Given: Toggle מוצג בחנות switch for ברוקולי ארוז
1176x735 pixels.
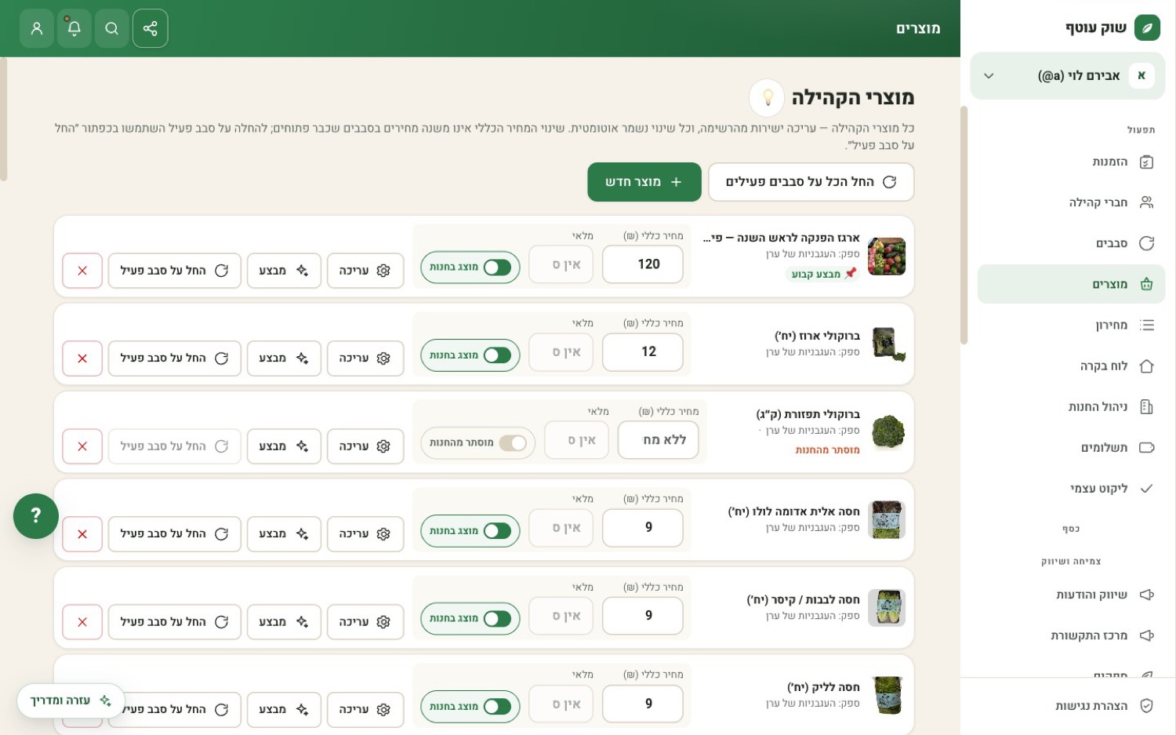Looking at the screenshot, I should pyautogui.click(x=470, y=355).
